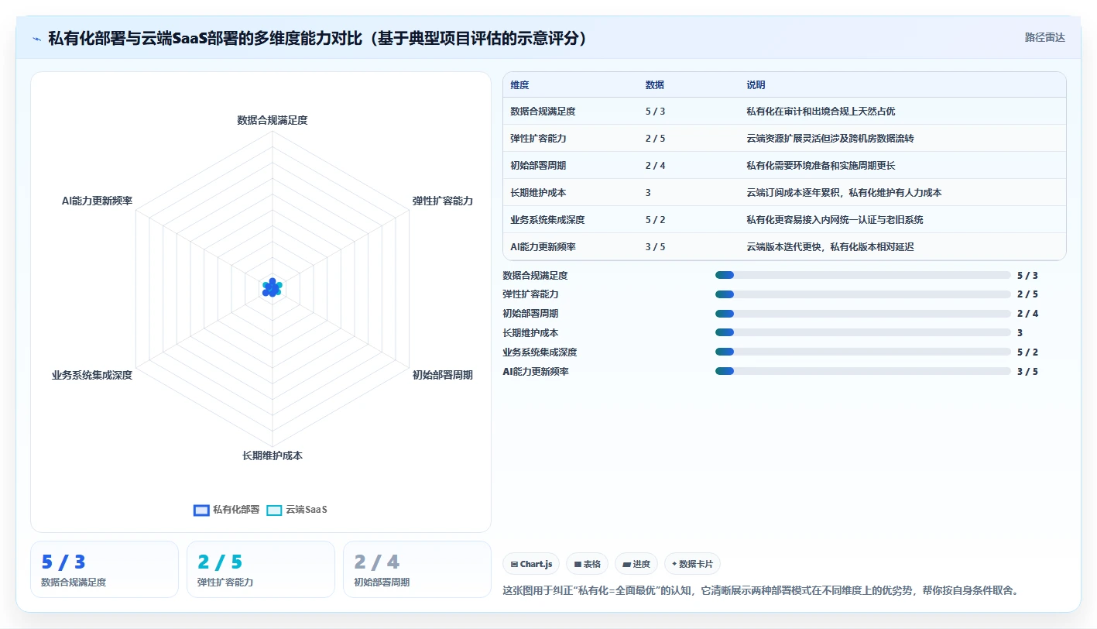
Task: Click the 路径雷达 label in the header
Action: tap(1044, 37)
